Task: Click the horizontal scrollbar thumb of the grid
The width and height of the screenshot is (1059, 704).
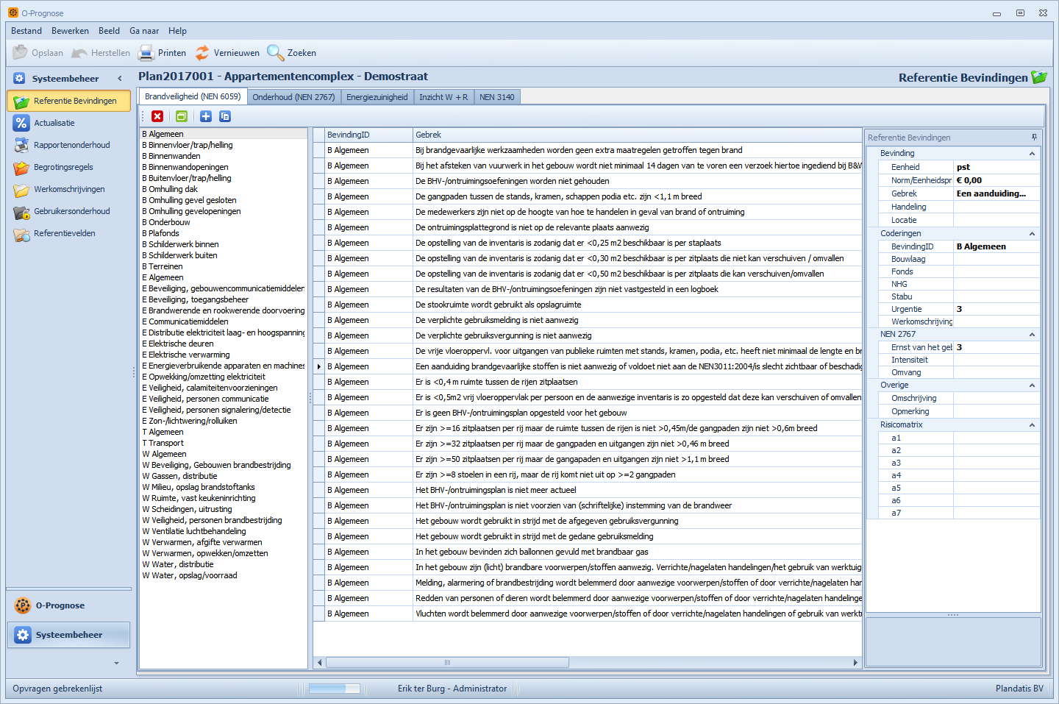Action: (447, 662)
